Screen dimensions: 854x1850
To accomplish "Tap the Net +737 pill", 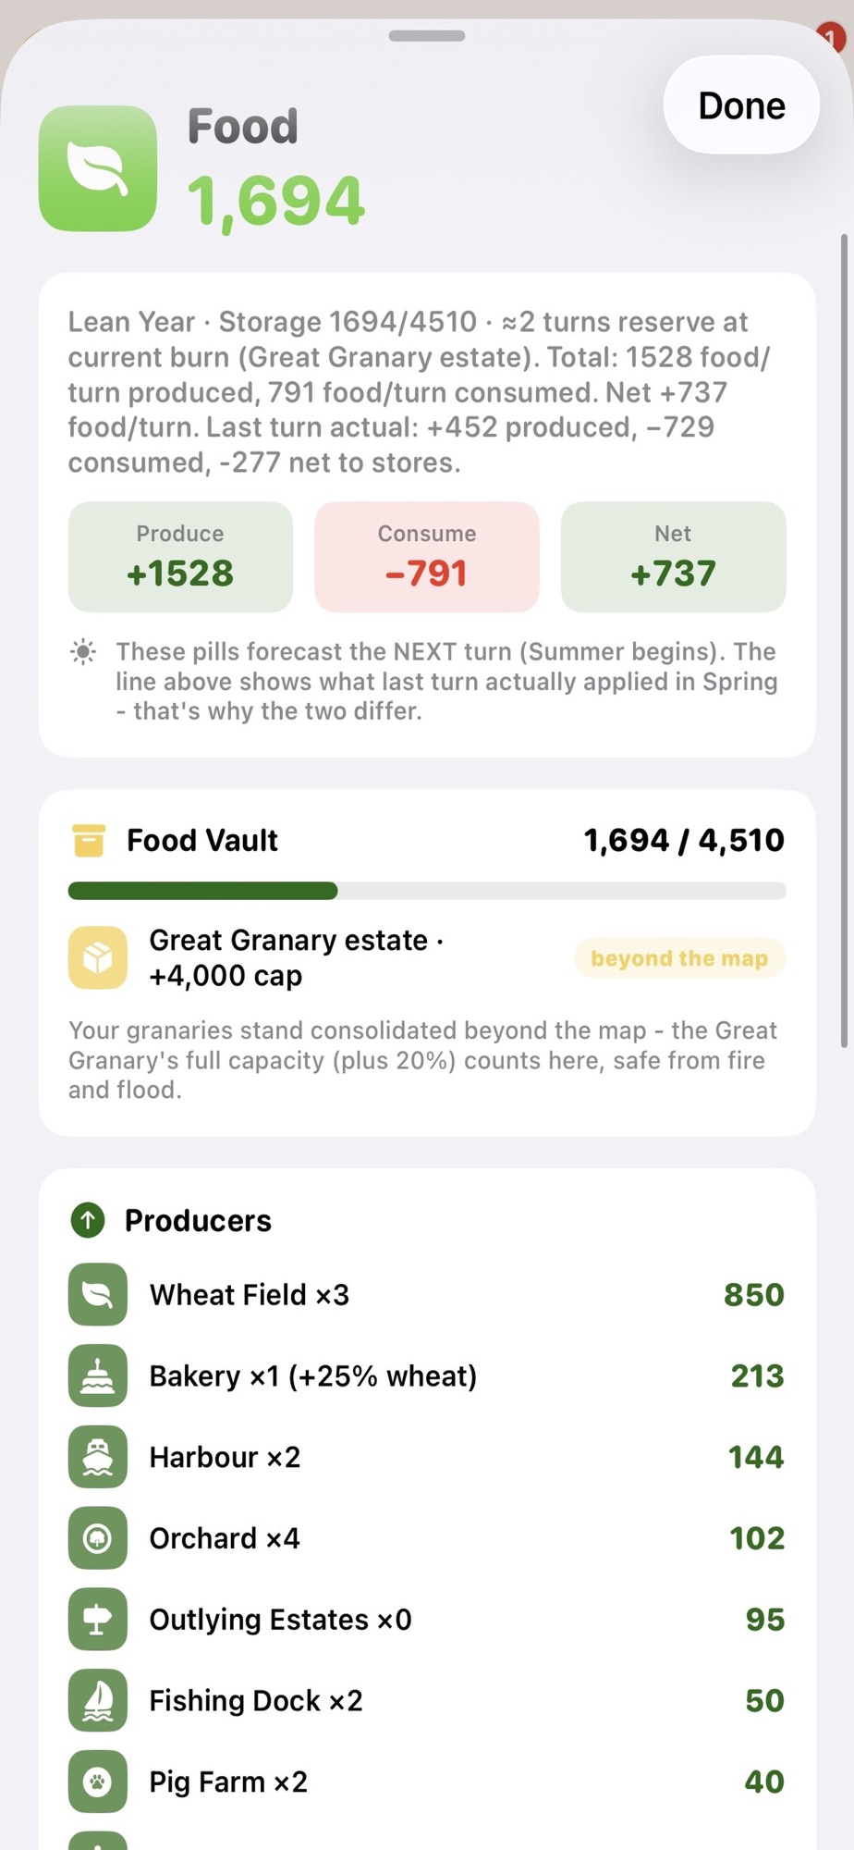I will coord(673,557).
